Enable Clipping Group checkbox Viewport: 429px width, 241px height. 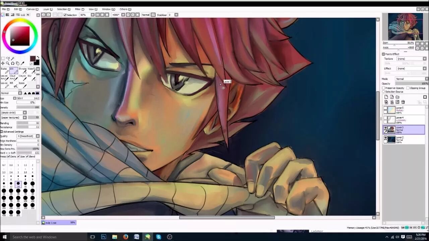pyautogui.click(x=408, y=88)
